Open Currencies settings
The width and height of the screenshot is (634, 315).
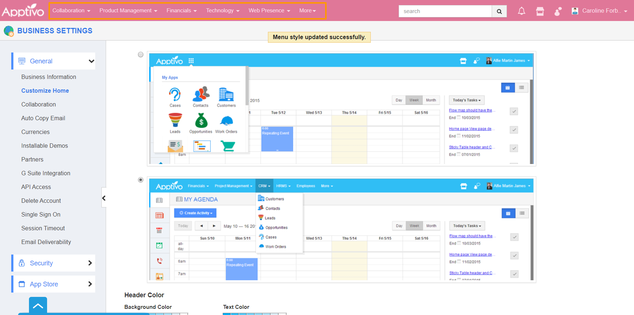point(35,132)
